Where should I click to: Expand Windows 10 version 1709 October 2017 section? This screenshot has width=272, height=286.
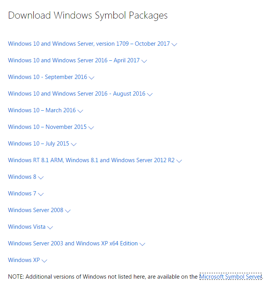(x=92, y=44)
